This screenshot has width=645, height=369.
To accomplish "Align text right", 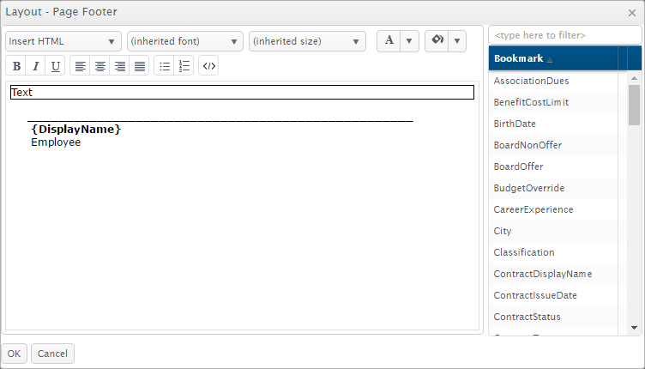I will (x=120, y=66).
